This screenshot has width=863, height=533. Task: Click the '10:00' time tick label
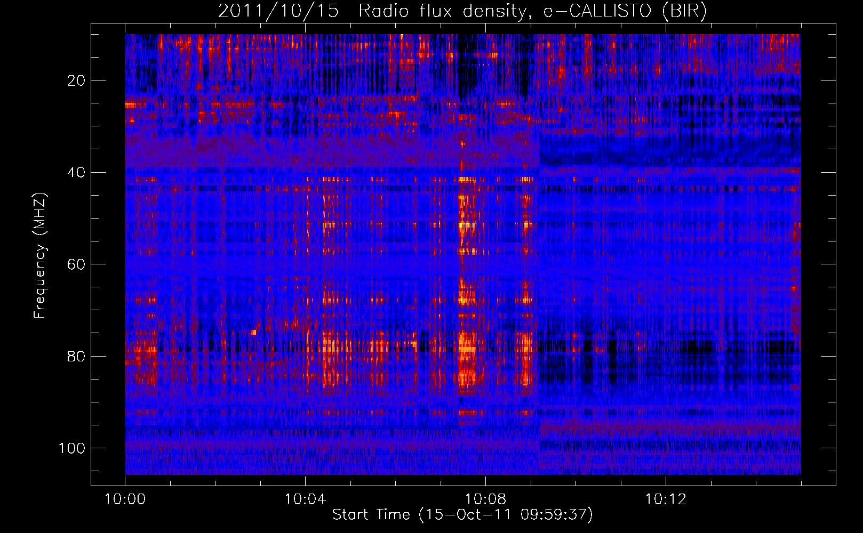click(125, 499)
